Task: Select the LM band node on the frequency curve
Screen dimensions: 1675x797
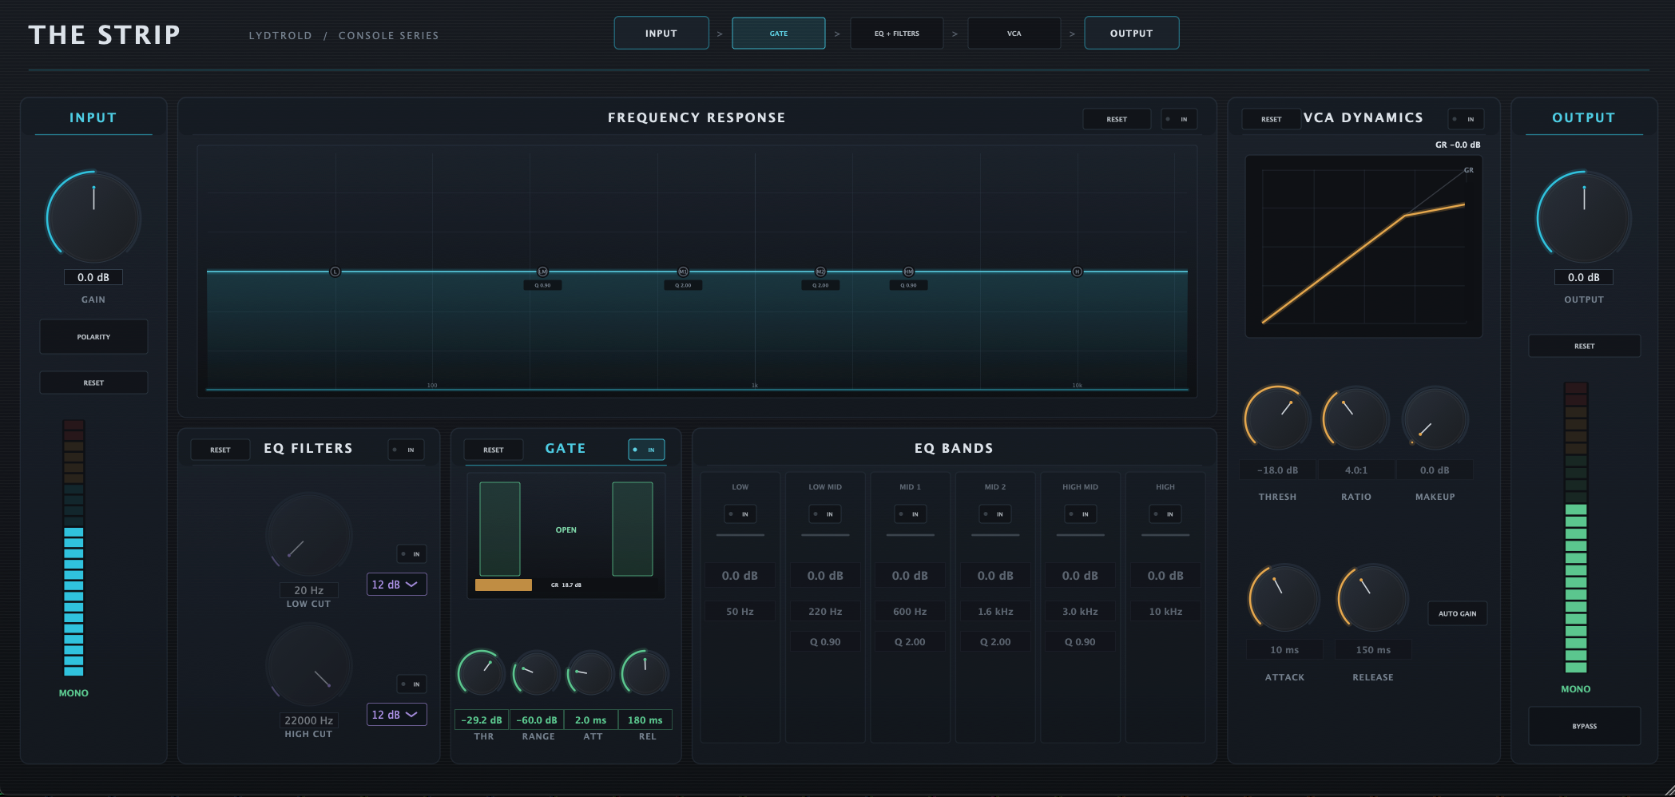Action: click(x=542, y=272)
